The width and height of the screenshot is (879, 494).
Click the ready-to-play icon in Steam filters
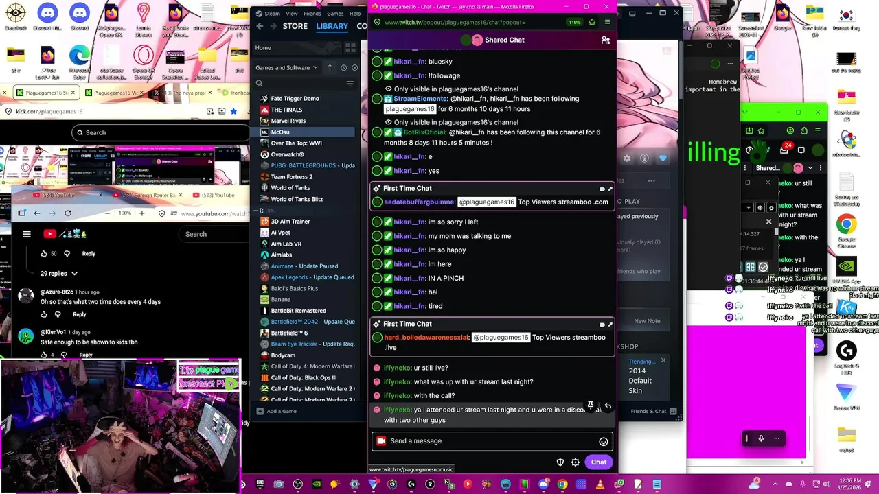[x=355, y=67]
